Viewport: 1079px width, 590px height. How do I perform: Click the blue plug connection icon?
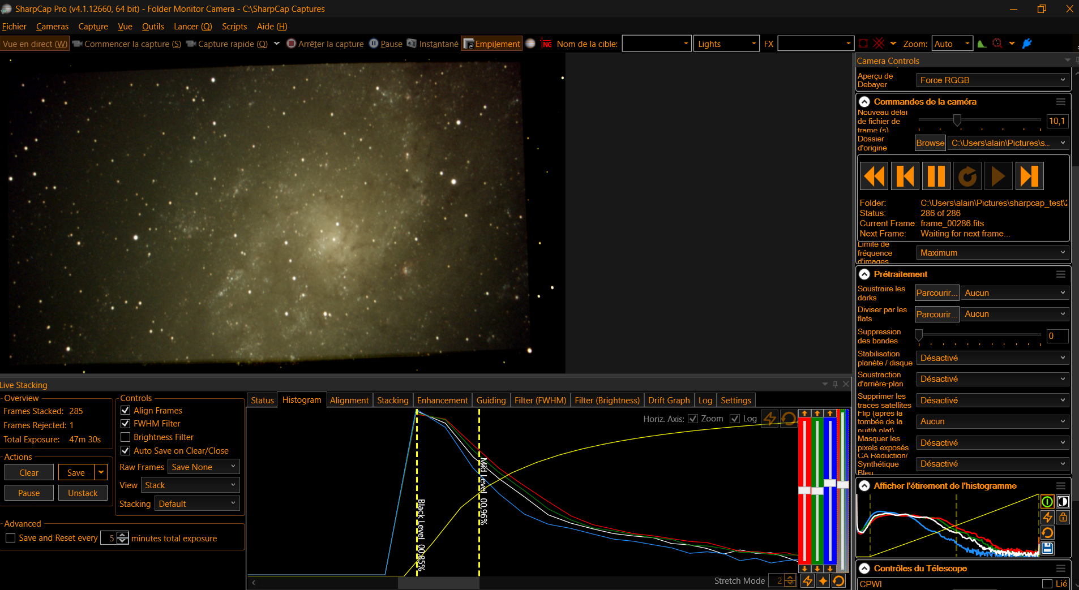point(1027,44)
